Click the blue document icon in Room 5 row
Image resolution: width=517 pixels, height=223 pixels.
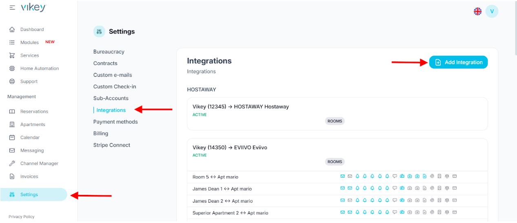(424, 176)
